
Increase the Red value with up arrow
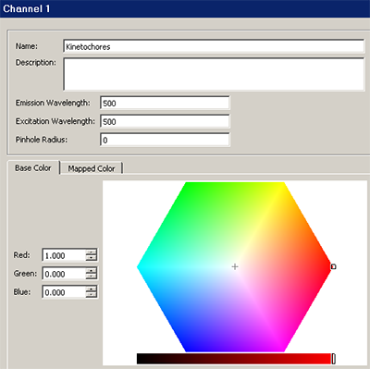[x=92, y=252]
